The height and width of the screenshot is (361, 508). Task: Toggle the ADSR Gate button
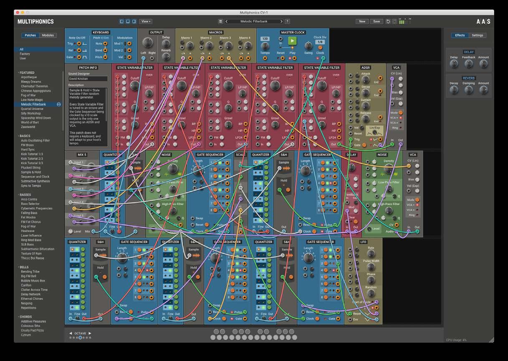[x=364, y=145]
